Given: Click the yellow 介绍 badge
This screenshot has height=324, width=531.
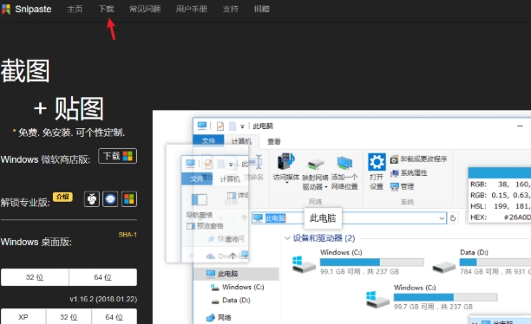Looking at the screenshot, I should coord(62,197).
